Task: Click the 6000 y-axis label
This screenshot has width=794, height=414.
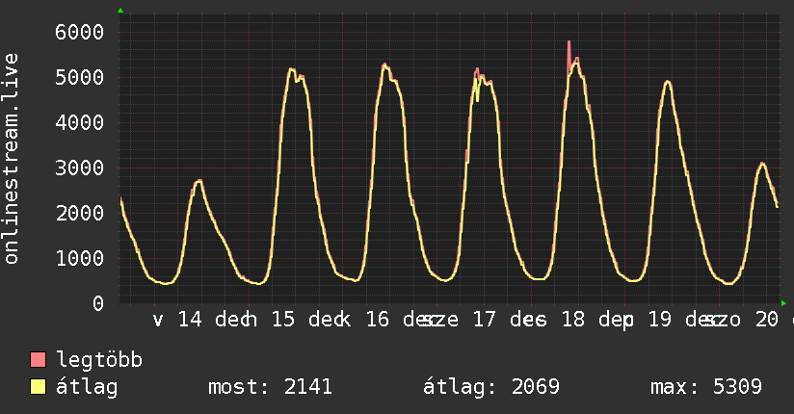Action: click(79, 33)
